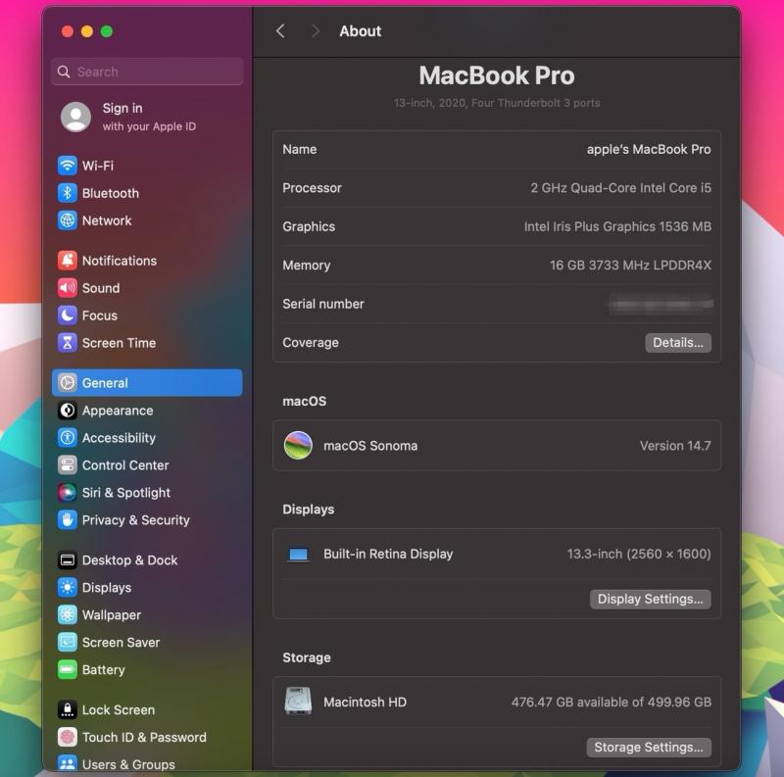Open the Focus moon icon
This screenshot has height=777, width=784.
[67, 316]
